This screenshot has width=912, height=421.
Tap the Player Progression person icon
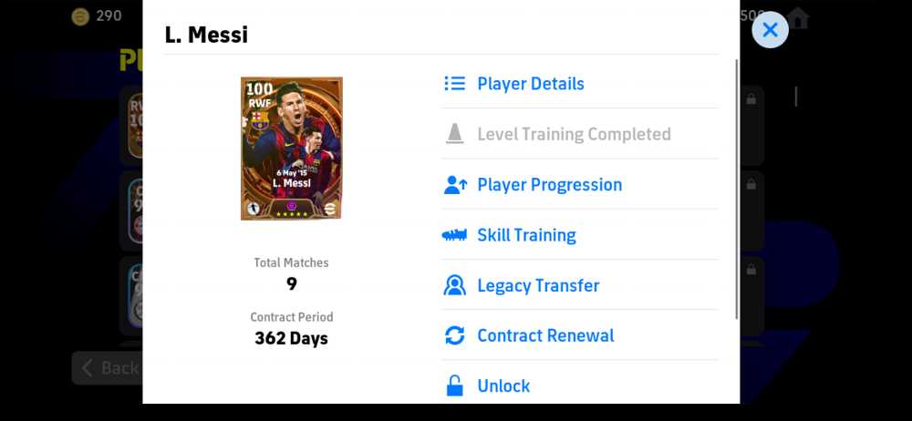click(x=455, y=185)
